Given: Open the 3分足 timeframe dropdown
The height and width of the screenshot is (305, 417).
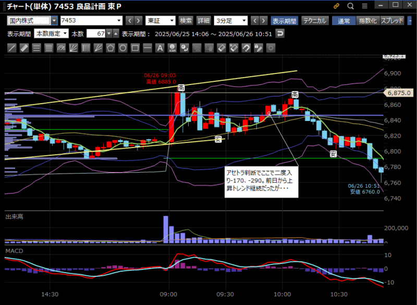Looking at the screenshot, I should point(230,20).
